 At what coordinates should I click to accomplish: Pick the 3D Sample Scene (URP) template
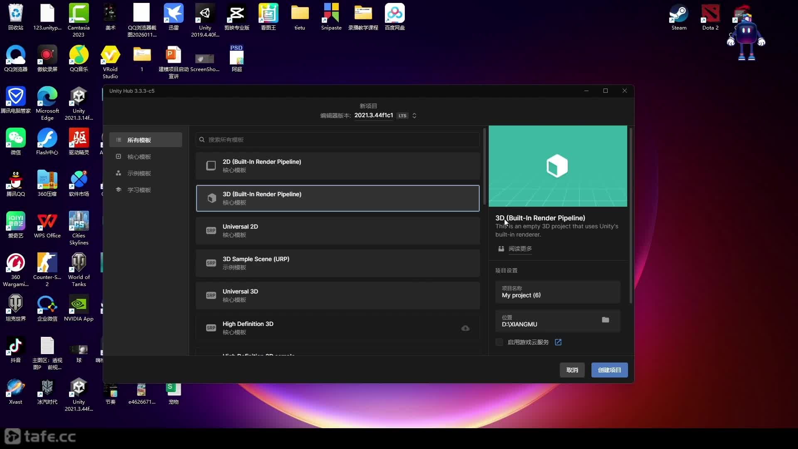[337, 263]
